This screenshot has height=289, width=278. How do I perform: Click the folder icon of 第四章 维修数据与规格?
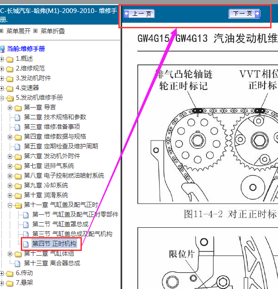point(18,137)
